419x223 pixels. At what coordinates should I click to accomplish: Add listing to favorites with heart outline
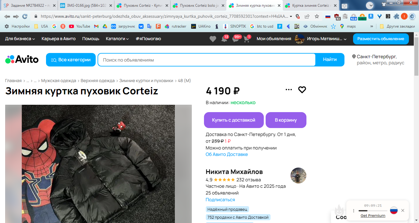pos(302,90)
